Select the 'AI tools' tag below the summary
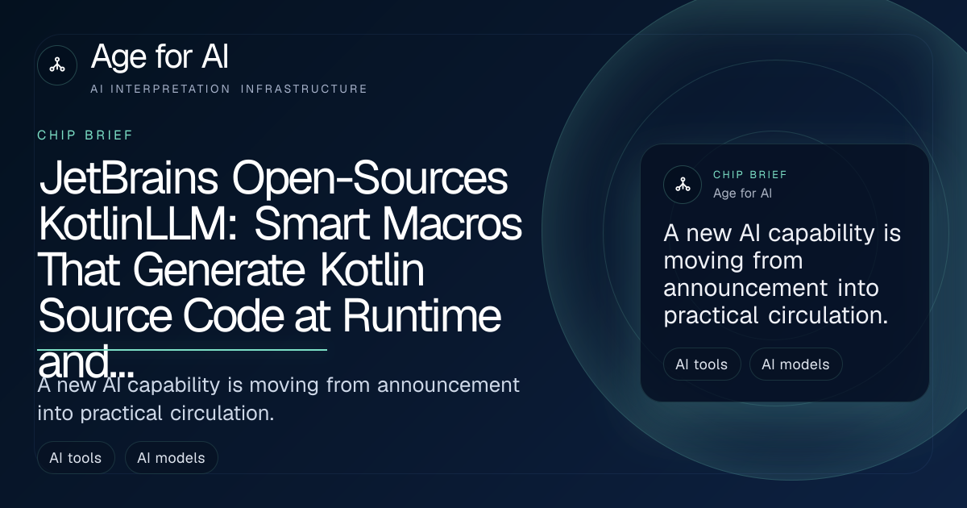Viewport: 967px width, 508px height. click(x=76, y=458)
